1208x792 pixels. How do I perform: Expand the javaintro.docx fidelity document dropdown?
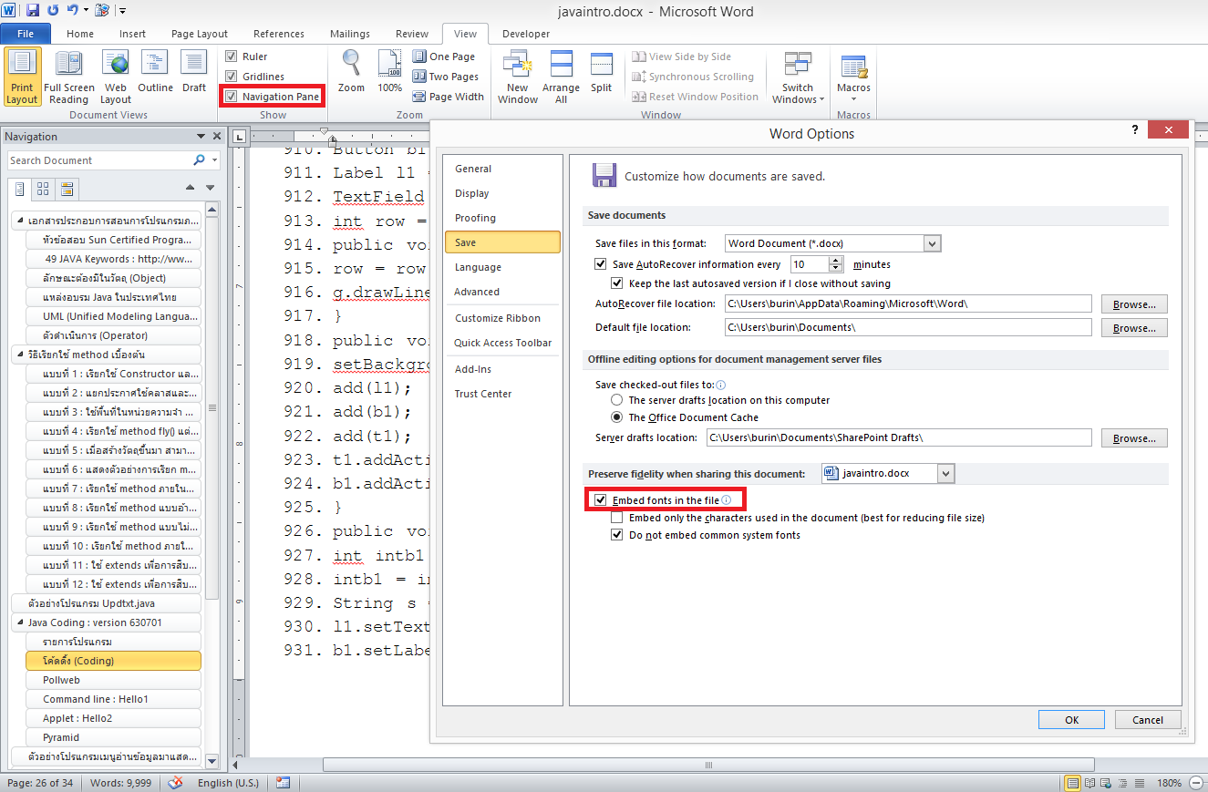[x=945, y=473]
